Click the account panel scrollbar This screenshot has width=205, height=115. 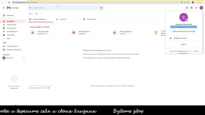pyautogui.click(x=203, y=32)
